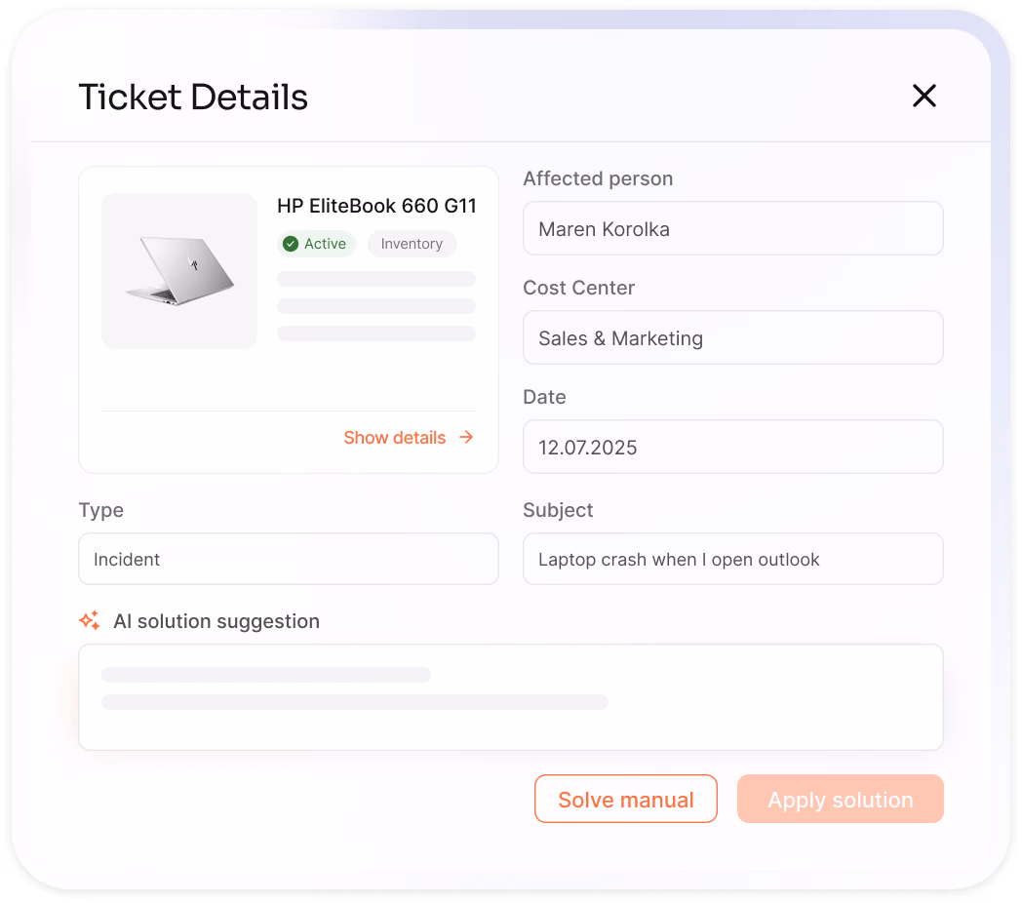
Task: Open the Show details link
Action: pos(395,437)
